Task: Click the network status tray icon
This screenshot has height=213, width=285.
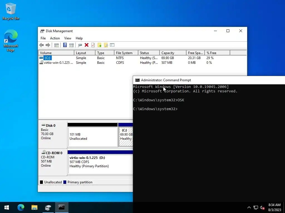Action: coord(256,207)
